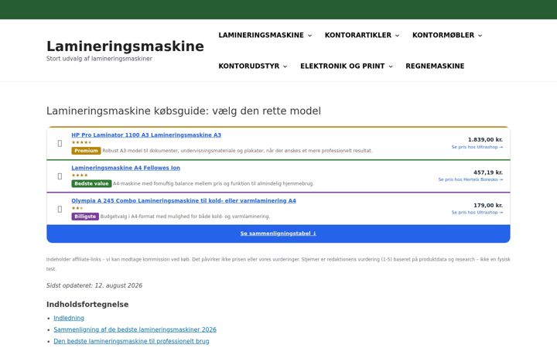This screenshot has width=557, height=348.
Task: Expand the chevron next to KONTORUDSTYR
Action: tap(285, 66)
